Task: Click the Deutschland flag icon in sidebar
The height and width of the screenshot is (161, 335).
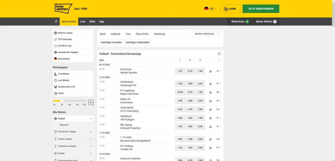Action: [56, 59]
